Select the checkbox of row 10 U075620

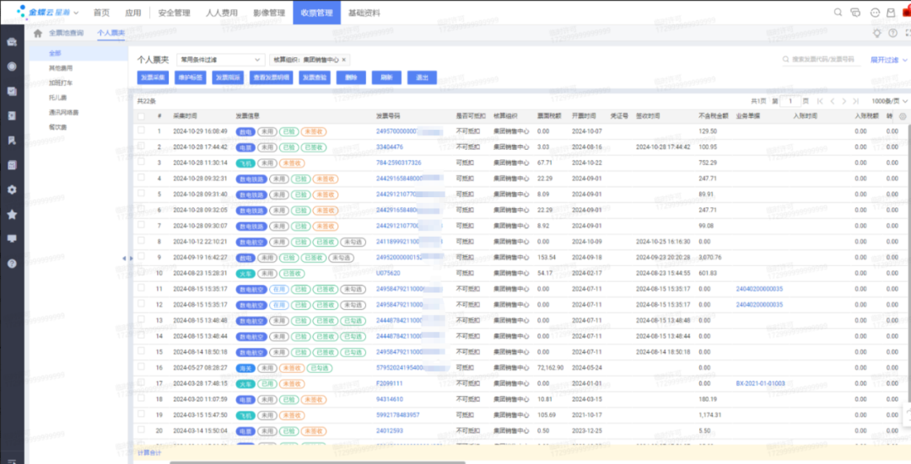coord(141,272)
